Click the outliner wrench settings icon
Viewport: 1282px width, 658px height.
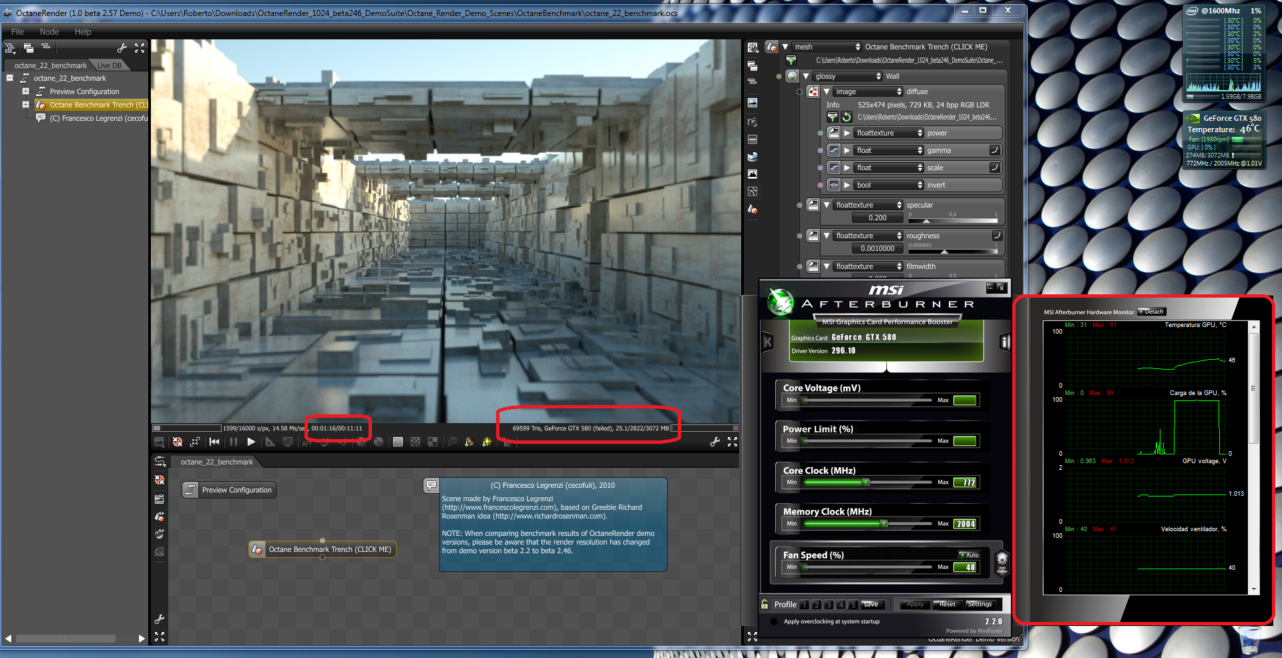[122, 48]
